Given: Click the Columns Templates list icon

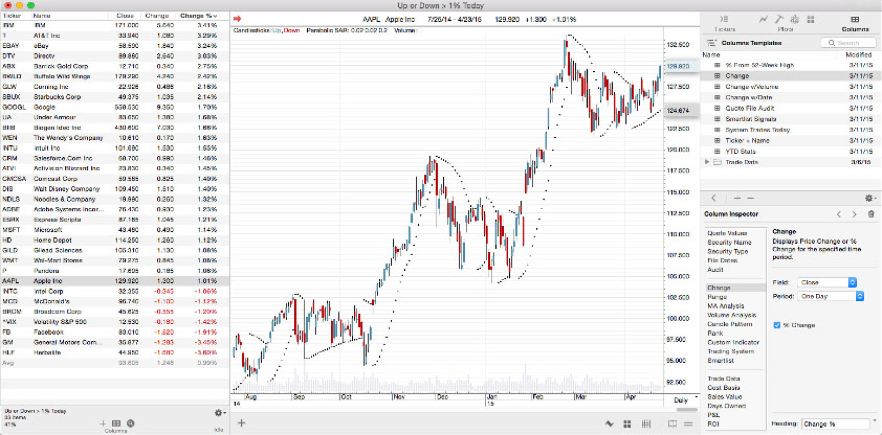Looking at the screenshot, I should point(711,43).
